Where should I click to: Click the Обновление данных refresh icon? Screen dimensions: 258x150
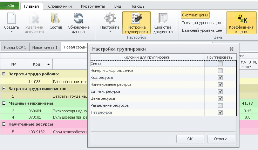78,19
